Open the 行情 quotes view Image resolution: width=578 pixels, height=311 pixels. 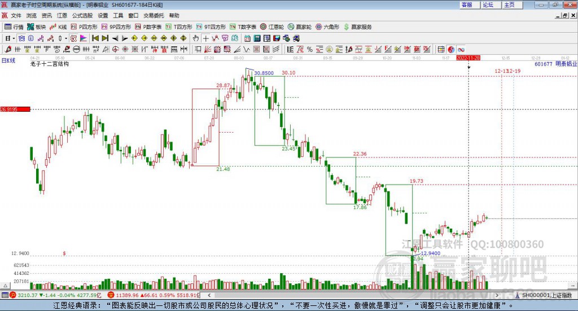click(x=14, y=27)
